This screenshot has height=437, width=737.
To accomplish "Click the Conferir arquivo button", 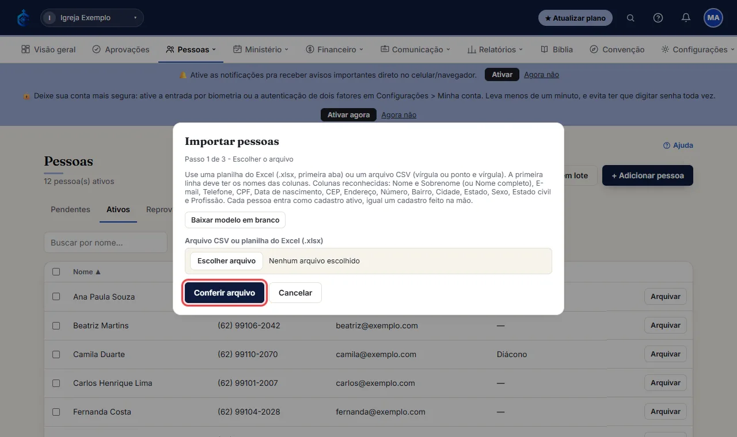I will pos(225,293).
